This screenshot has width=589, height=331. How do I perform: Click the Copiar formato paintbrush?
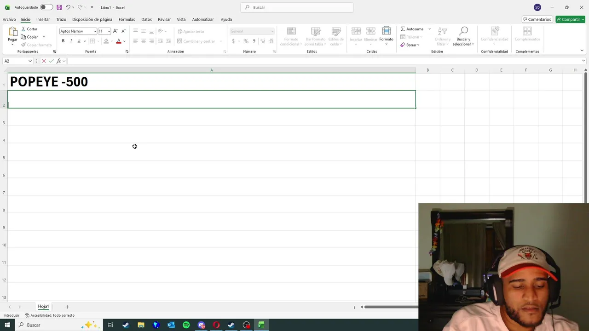tap(36, 45)
